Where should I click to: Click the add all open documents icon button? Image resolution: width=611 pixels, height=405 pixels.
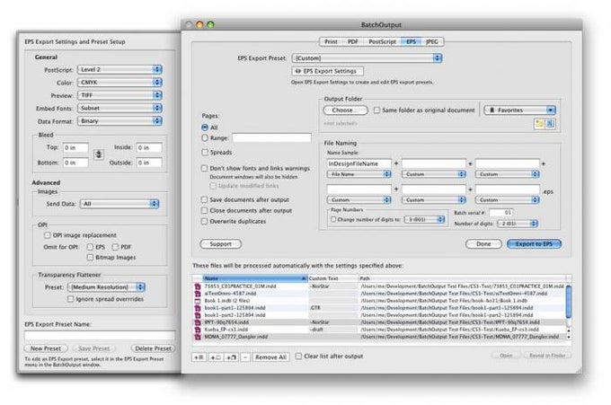point(231,357)
